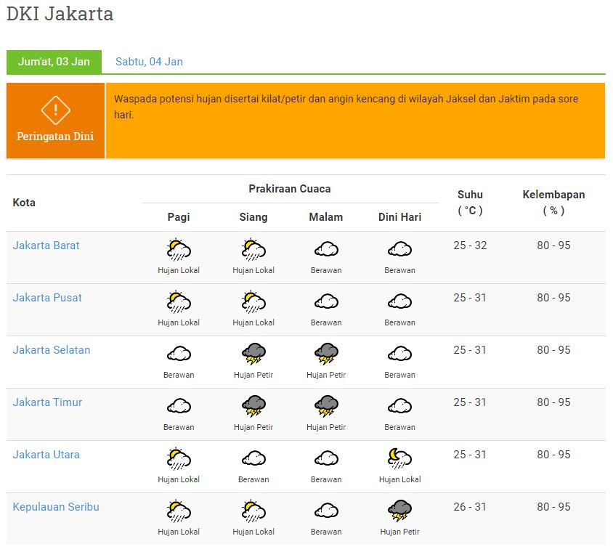613x552 pixels.
Task: Click Jakarta Selatan Dini Hari Berawan icon
Action: coord(399,354)
